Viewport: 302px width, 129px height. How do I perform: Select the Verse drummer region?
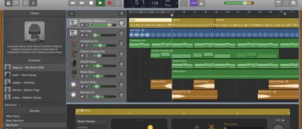click(x=193, y=23)
